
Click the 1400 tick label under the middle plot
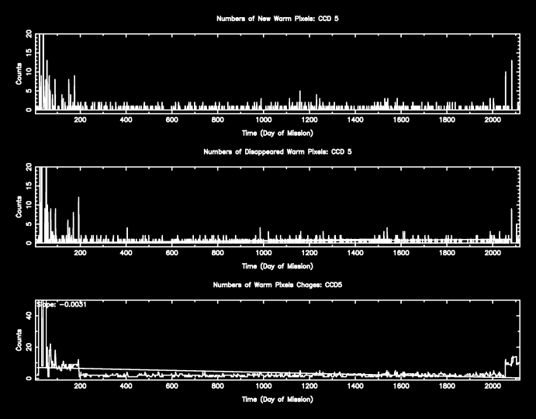[355, 255]
